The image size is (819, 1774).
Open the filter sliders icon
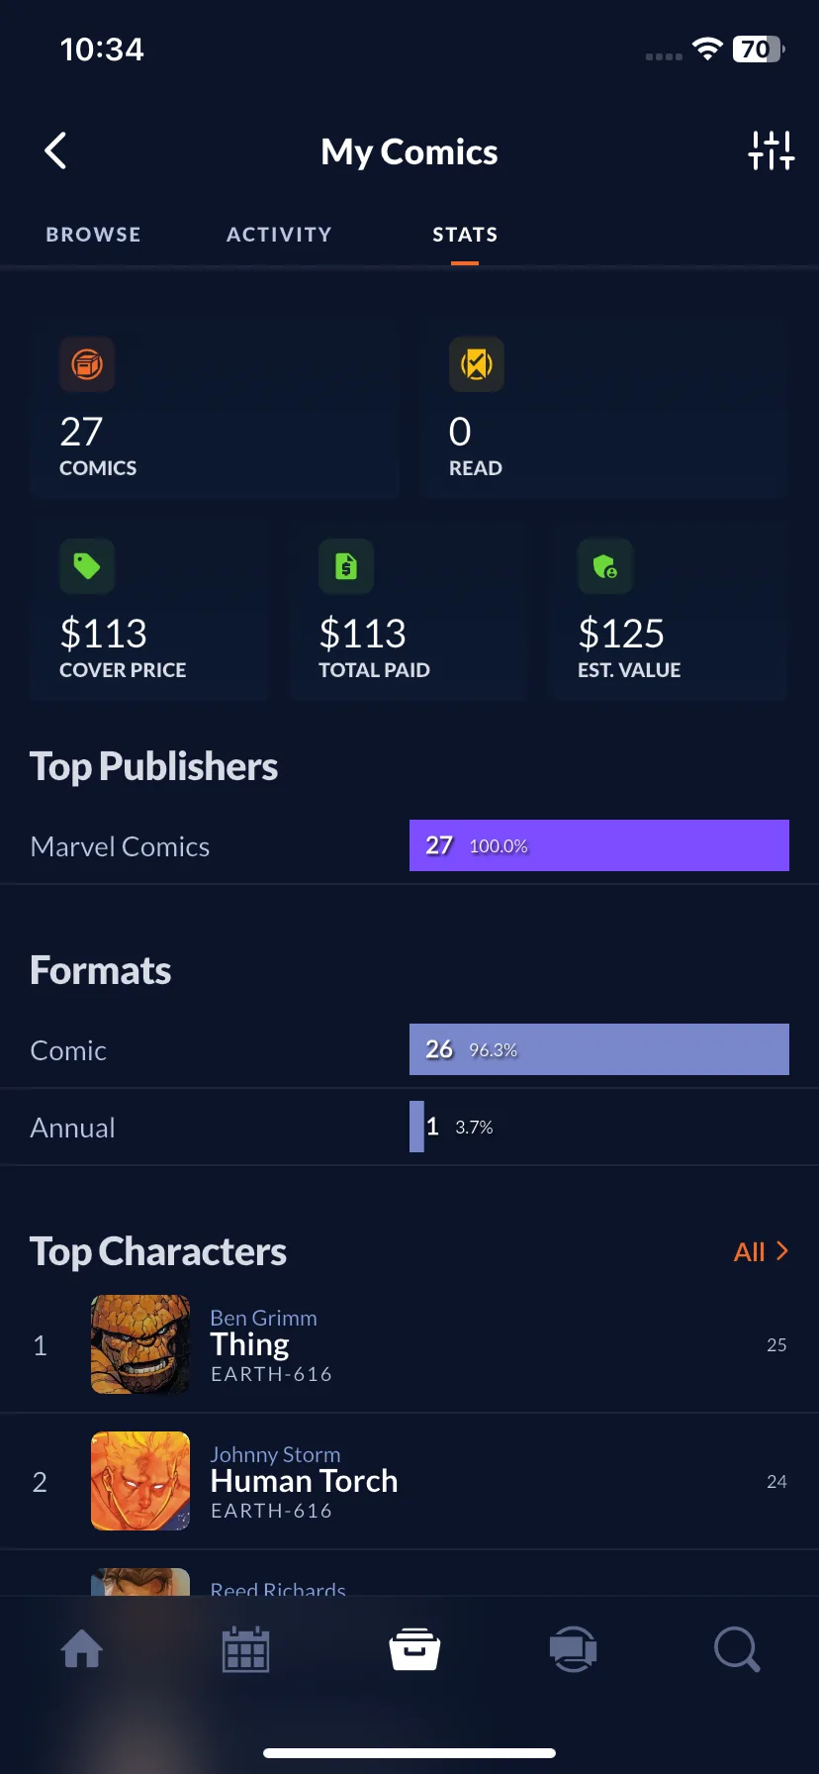772,150
